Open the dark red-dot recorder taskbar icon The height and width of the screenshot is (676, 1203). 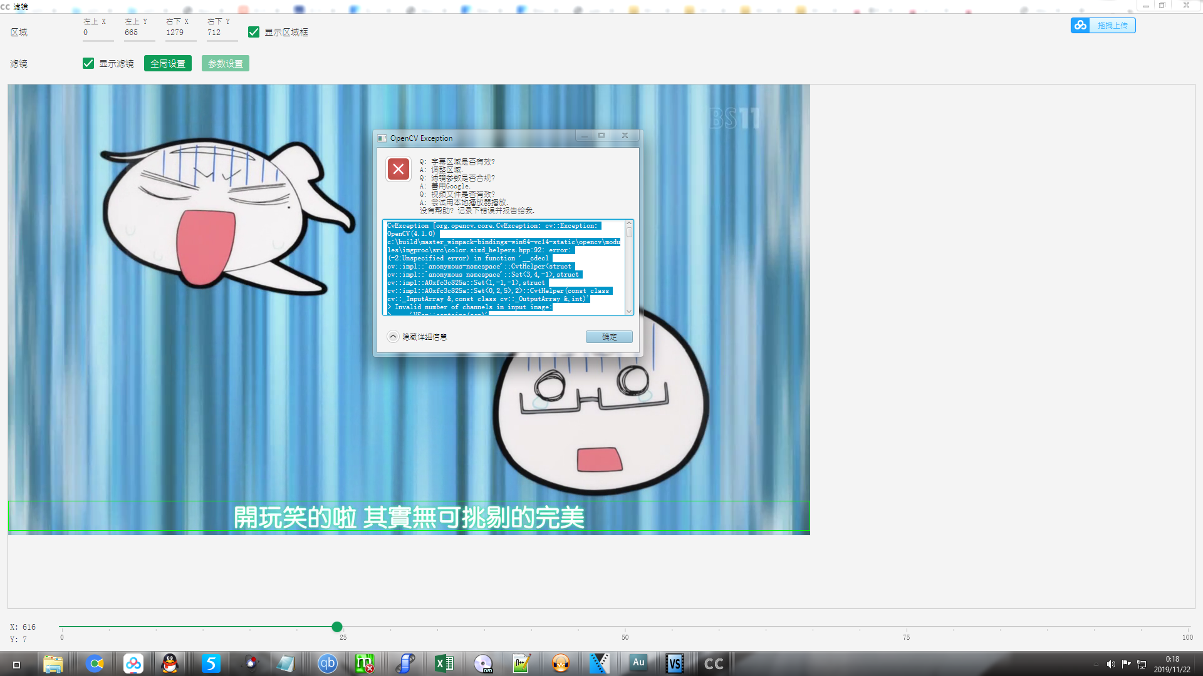tap(251, 663)
